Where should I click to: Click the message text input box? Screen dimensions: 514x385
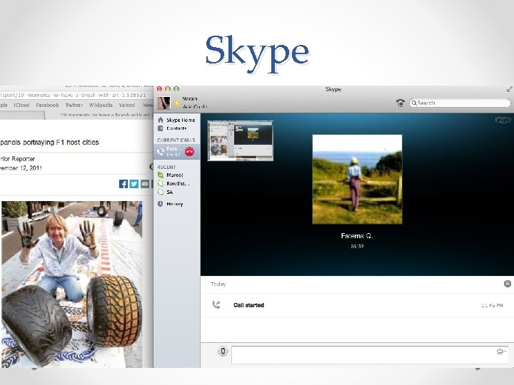370,354
